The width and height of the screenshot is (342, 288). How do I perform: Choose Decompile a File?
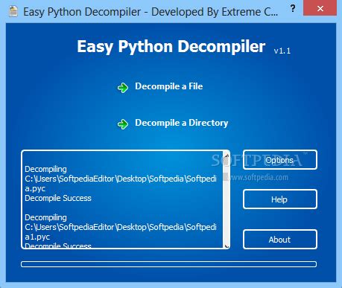[168, 86]
